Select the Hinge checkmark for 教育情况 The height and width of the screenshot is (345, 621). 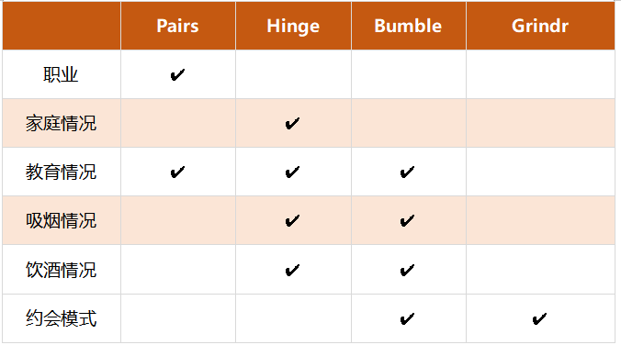click(292, 172)
